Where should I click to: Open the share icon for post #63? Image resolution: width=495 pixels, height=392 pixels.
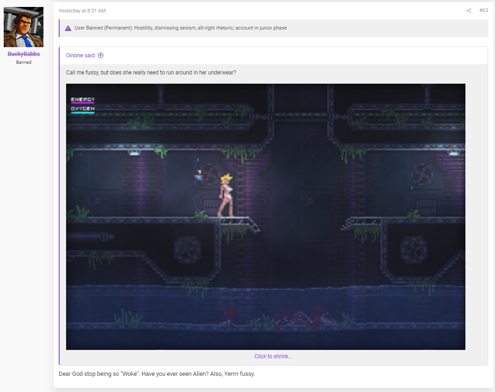click(469, 11)
